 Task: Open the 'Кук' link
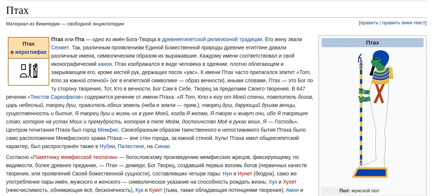coord(140,190)
